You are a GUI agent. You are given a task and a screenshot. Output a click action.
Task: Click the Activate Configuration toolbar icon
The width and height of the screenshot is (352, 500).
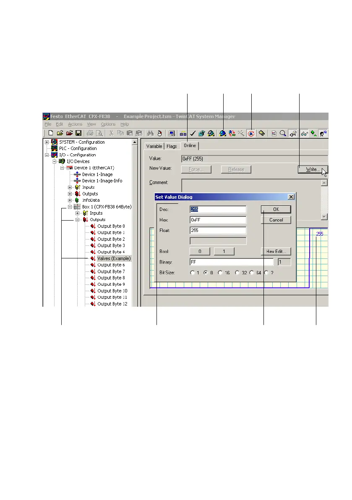tap(201, 133)
